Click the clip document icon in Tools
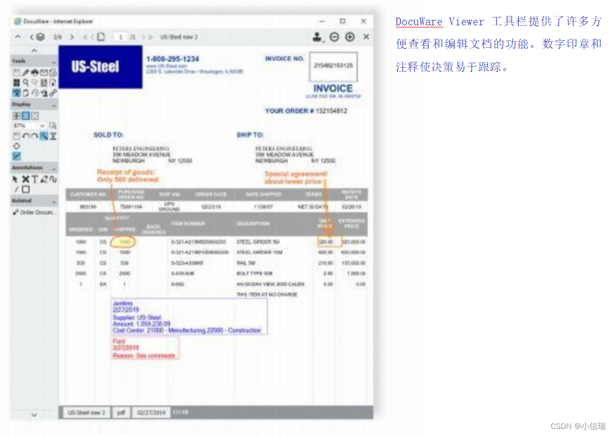 (25, 93)
